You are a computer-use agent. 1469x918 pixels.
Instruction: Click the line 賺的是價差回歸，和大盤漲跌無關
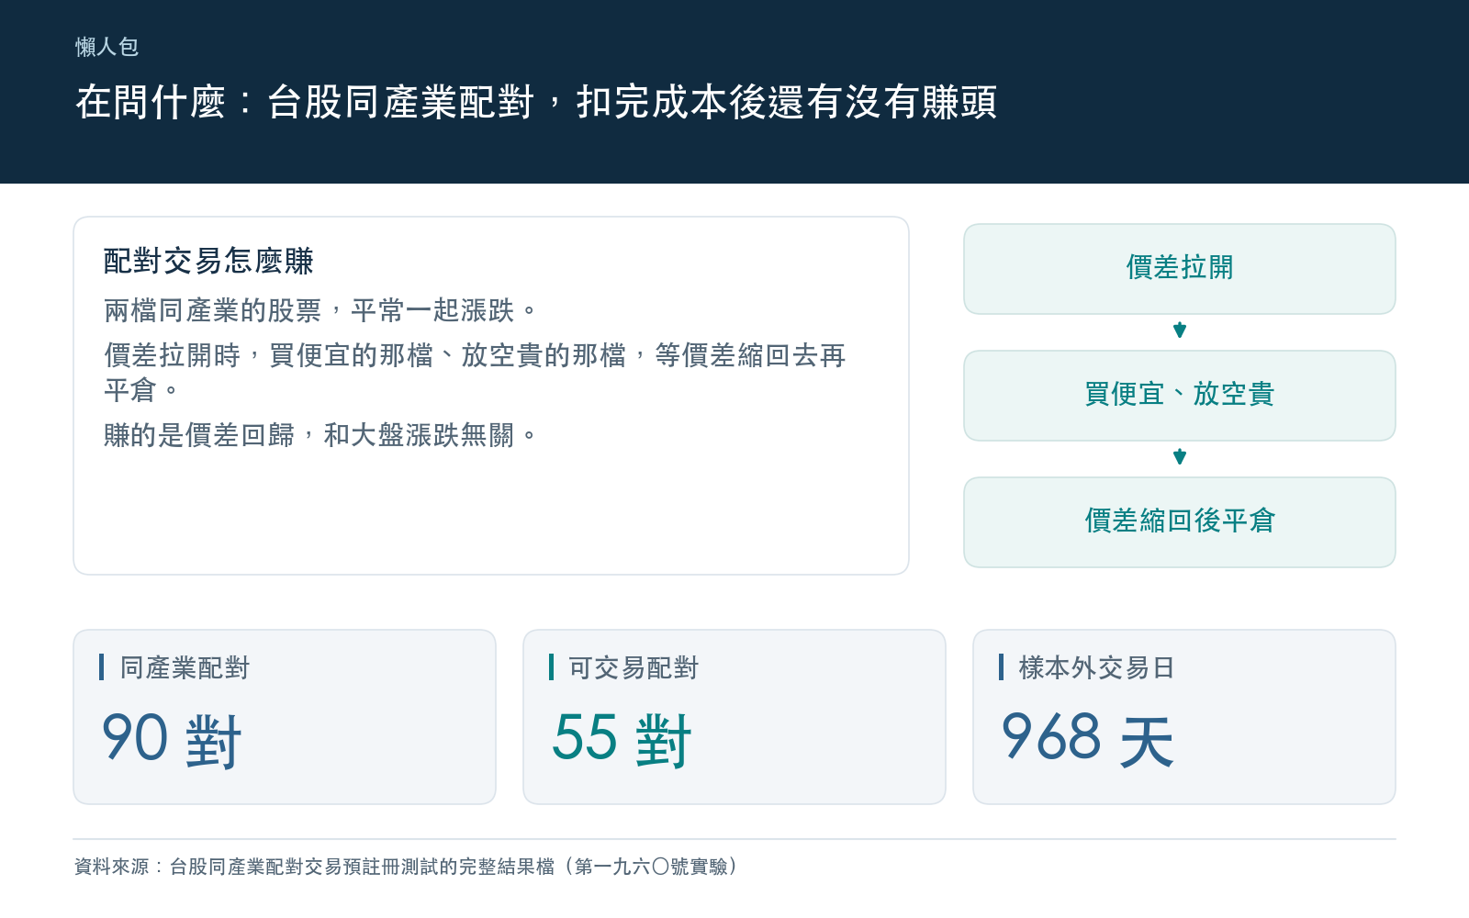click(x=320, y=435)
